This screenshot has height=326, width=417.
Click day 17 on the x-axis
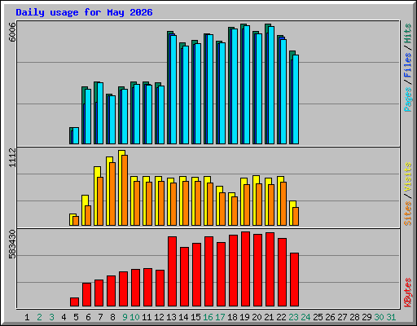coord(220,317)
